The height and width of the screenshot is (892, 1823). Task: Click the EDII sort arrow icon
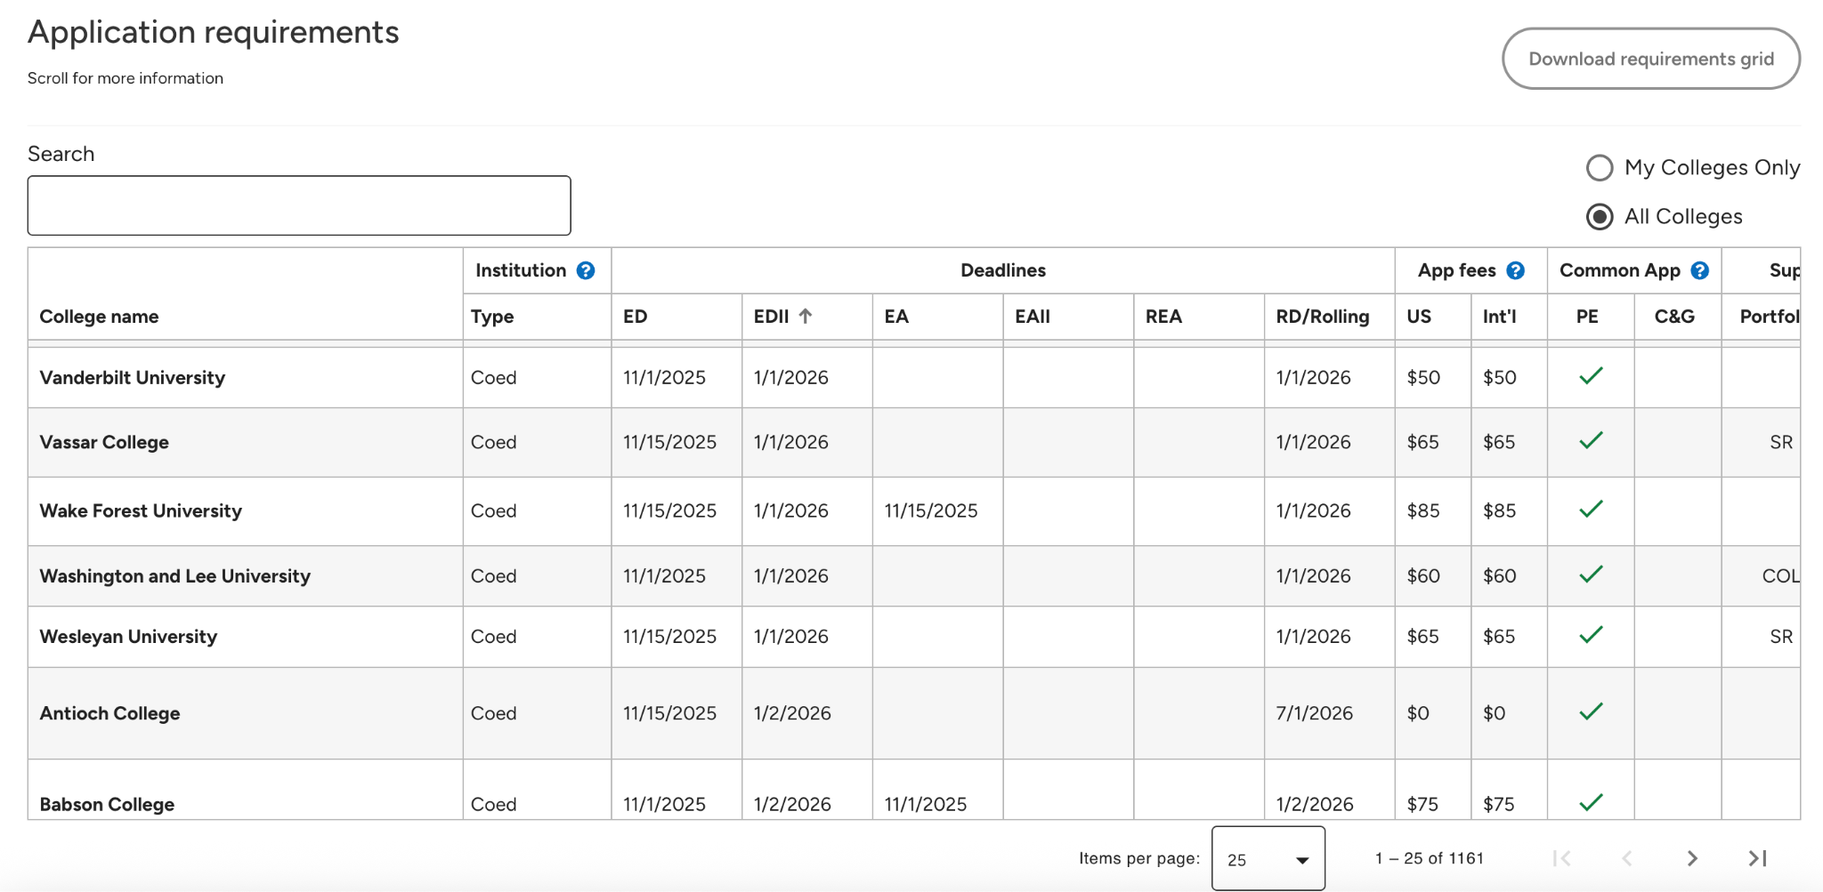(x=806, y=316)
